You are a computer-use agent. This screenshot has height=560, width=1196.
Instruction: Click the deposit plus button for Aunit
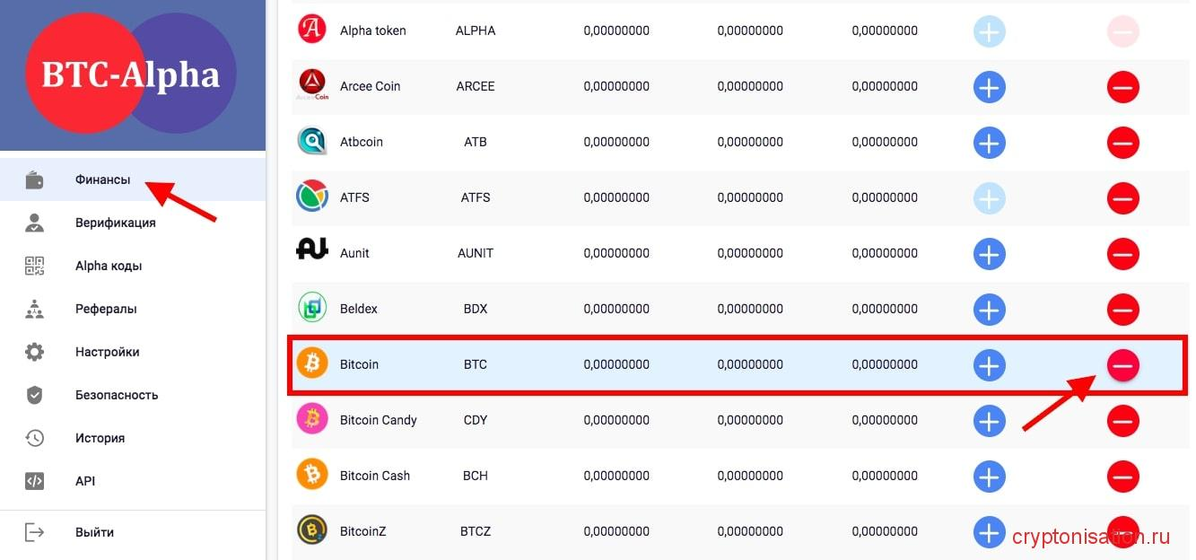[x=989, y=254]
